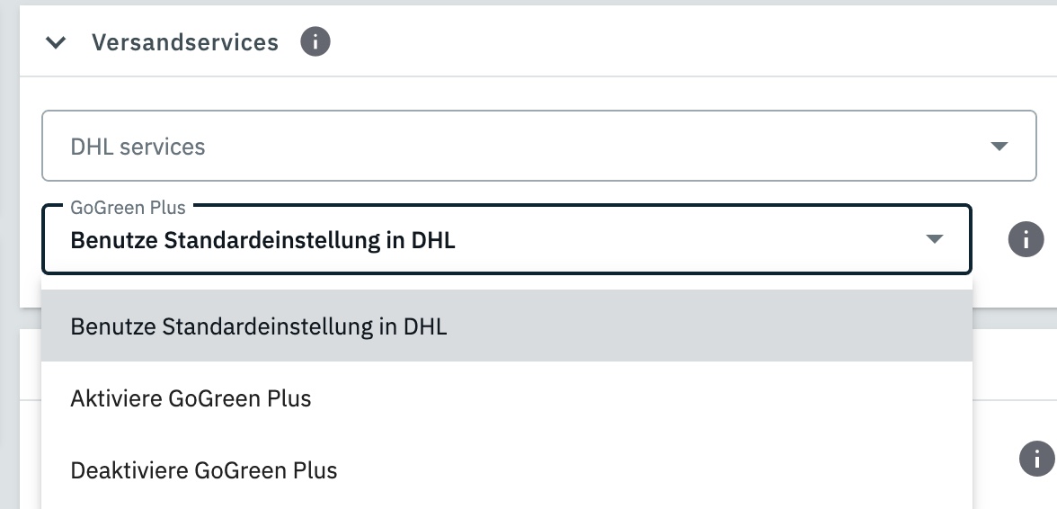The image size is (1057, 509).
Task: Click the Versandservices heading text
Action: point(185,42)
